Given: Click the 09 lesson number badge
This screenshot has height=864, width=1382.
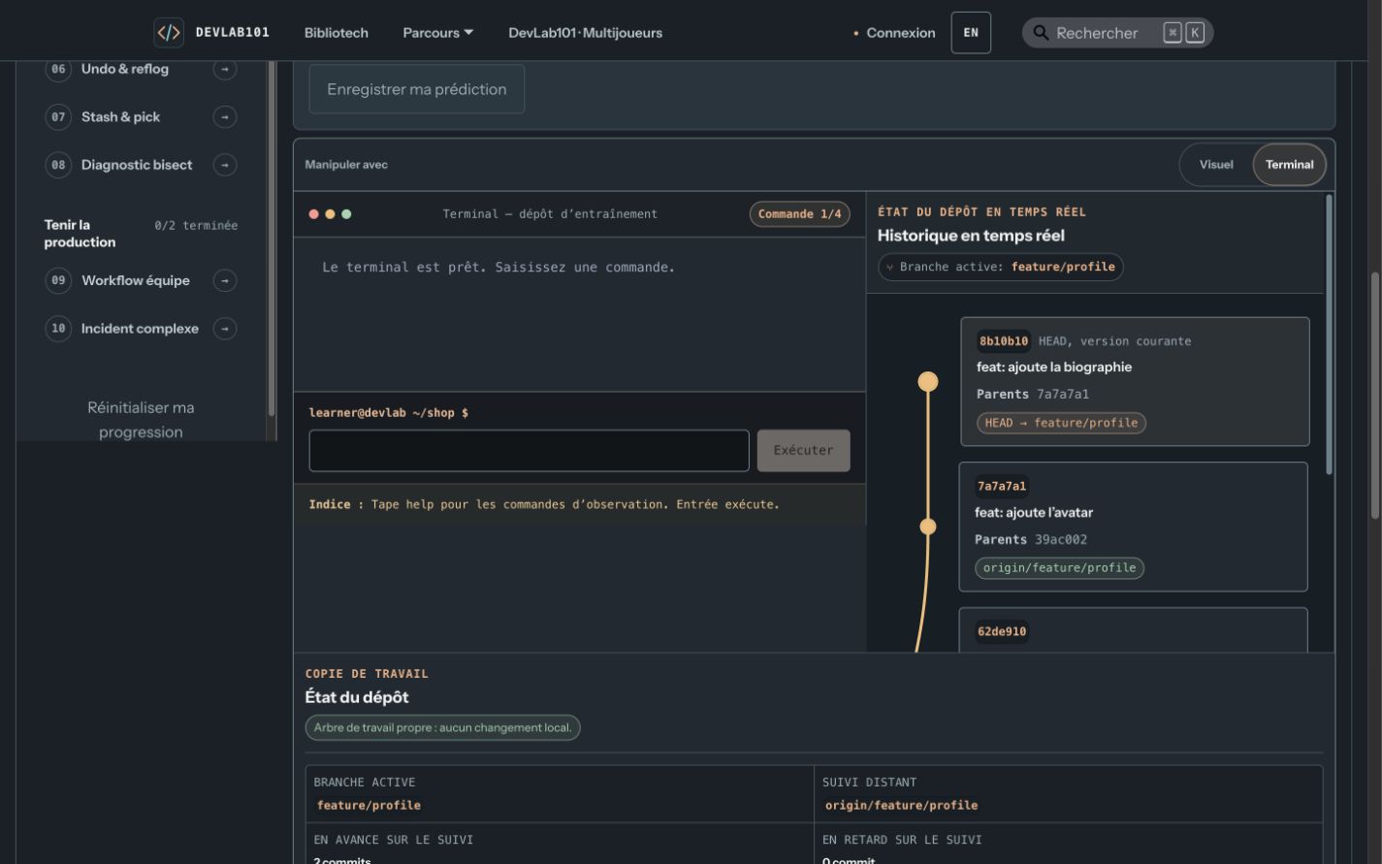Looking at the screenshot, I should [x=58, y=280].
